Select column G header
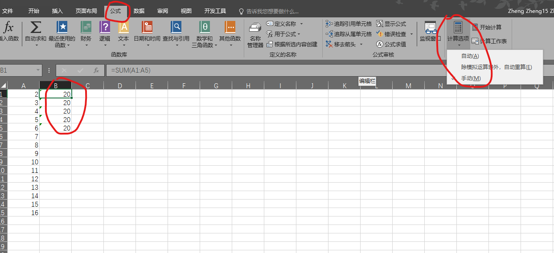This screenshot has width=554, height=253. [x=216, y=86]
